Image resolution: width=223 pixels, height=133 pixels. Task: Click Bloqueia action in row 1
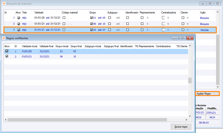tap(204, 18)
